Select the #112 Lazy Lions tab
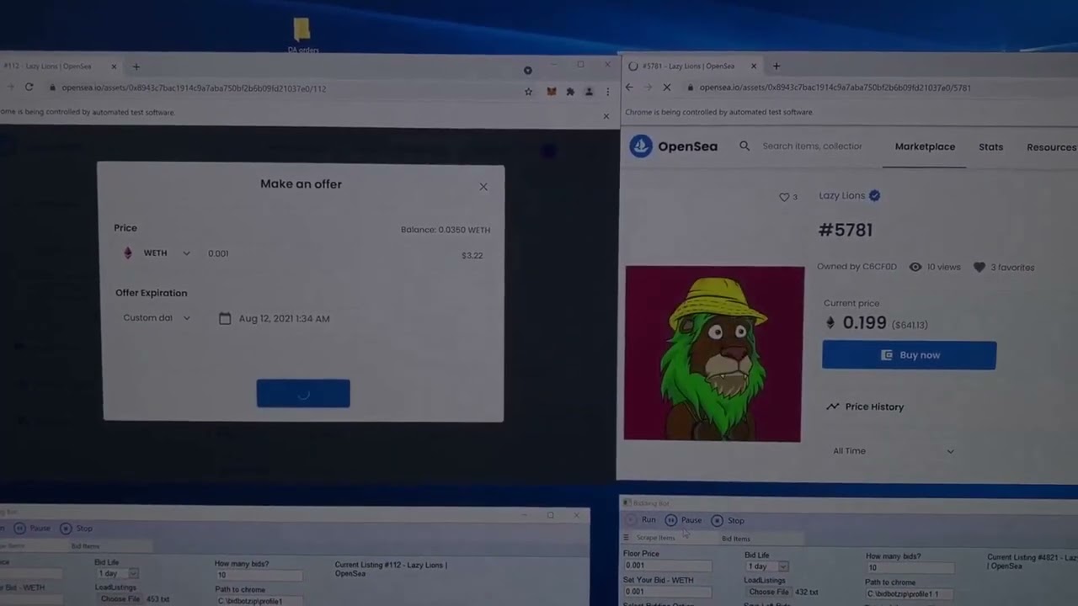Viewport: 1078px width, 606px height. point(55,66)
